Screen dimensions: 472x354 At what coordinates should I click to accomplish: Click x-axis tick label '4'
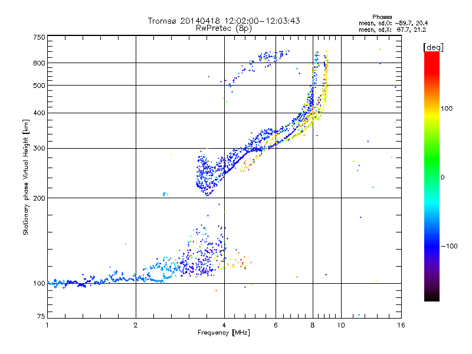click(x=224, y=325)
